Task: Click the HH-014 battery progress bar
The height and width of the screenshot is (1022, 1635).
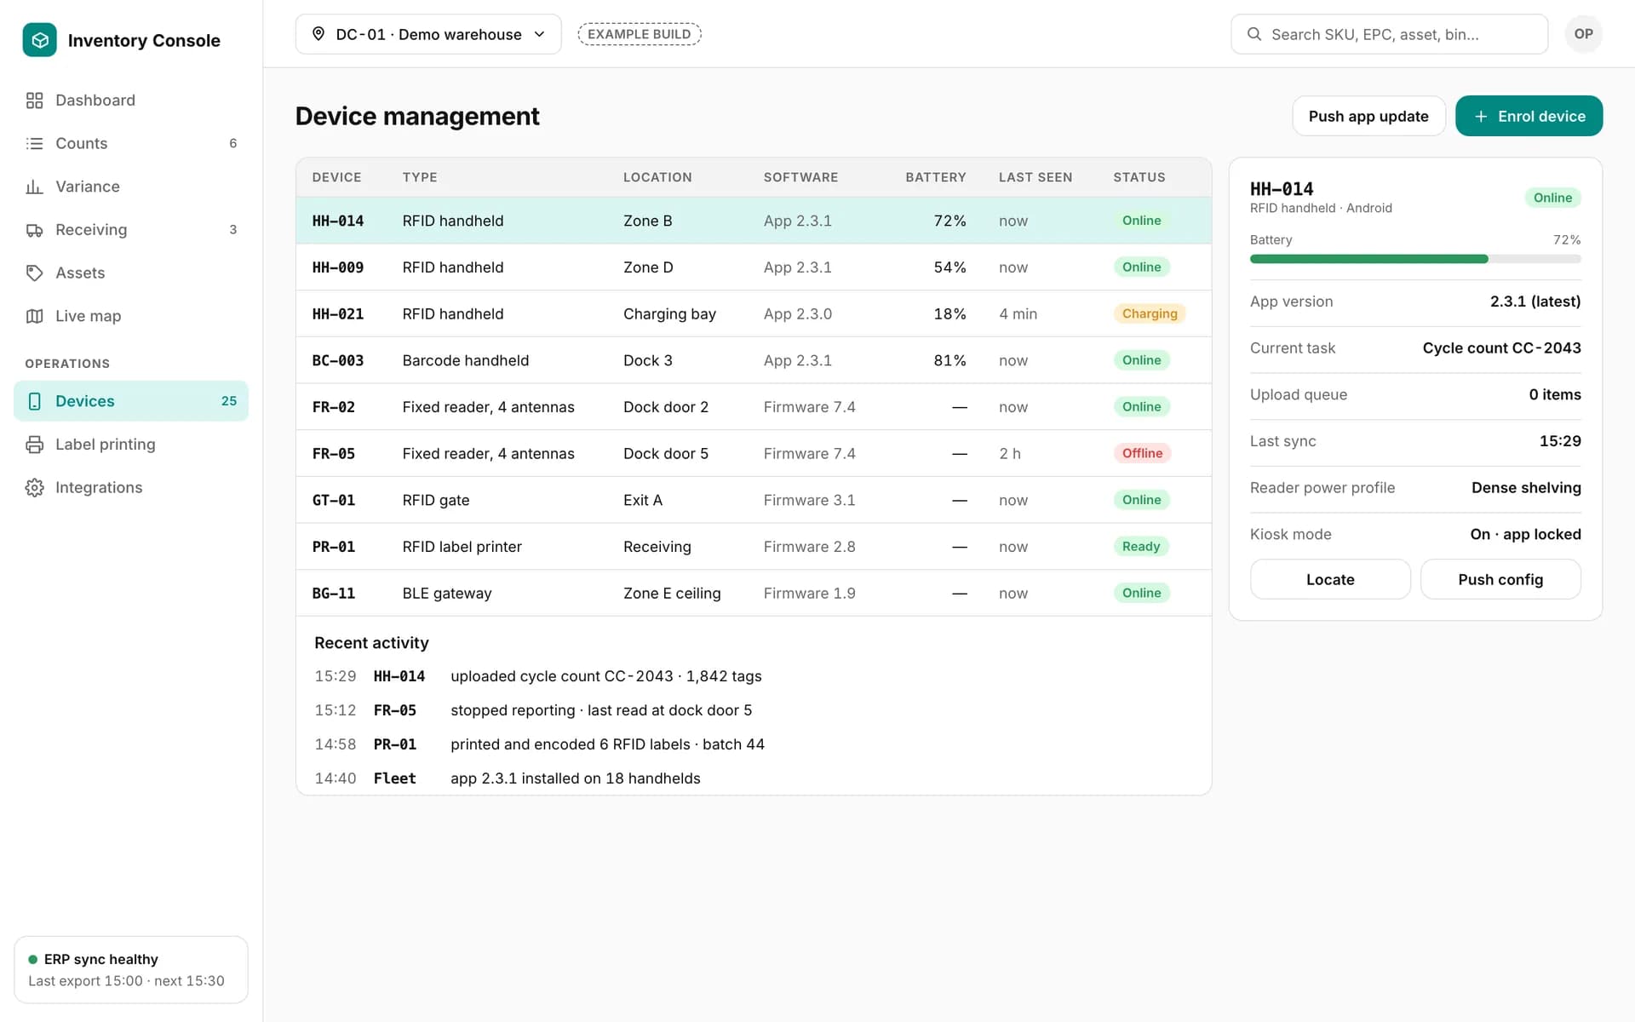Action: [1415, 259]
